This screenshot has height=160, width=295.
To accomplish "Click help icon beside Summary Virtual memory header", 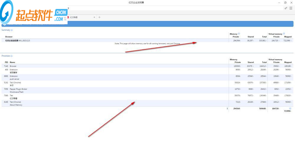I will tap(284, 34).
